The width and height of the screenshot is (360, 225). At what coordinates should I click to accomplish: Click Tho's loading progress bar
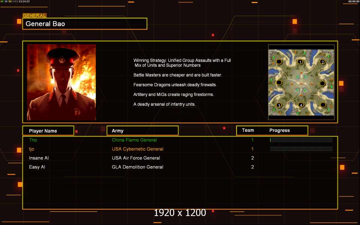point(301,140)
